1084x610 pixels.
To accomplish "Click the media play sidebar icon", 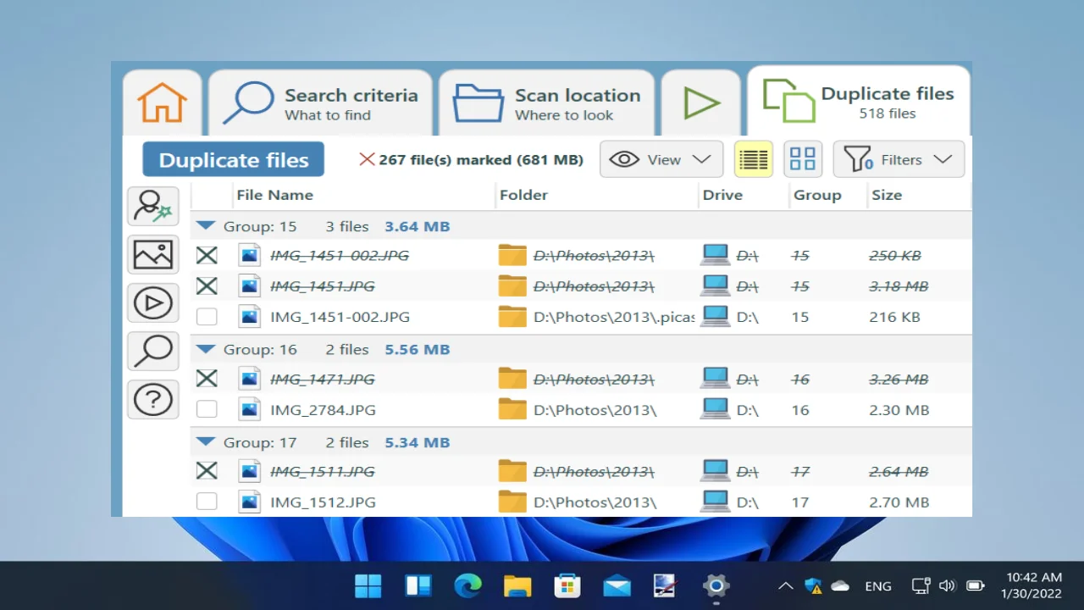I will click(x=153, y=302).
